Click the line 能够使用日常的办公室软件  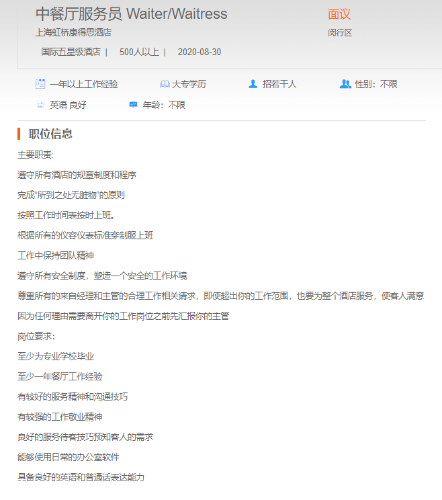pyautogui.click(x=69, y=457)
